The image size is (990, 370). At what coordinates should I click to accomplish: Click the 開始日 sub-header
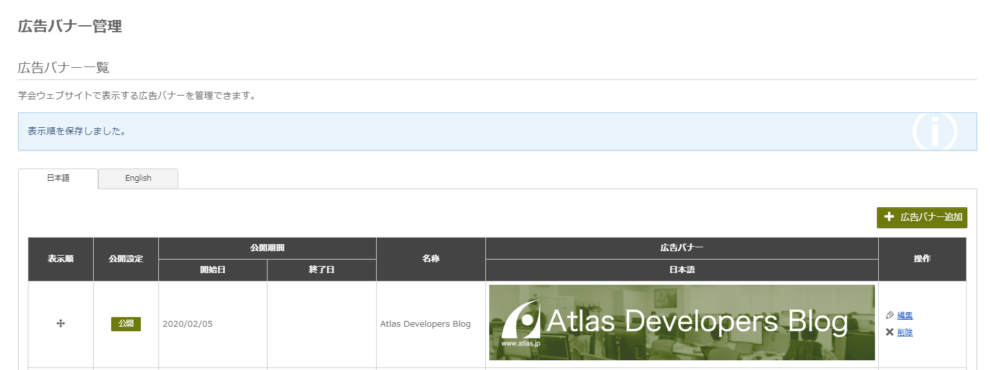pos(213,270)
